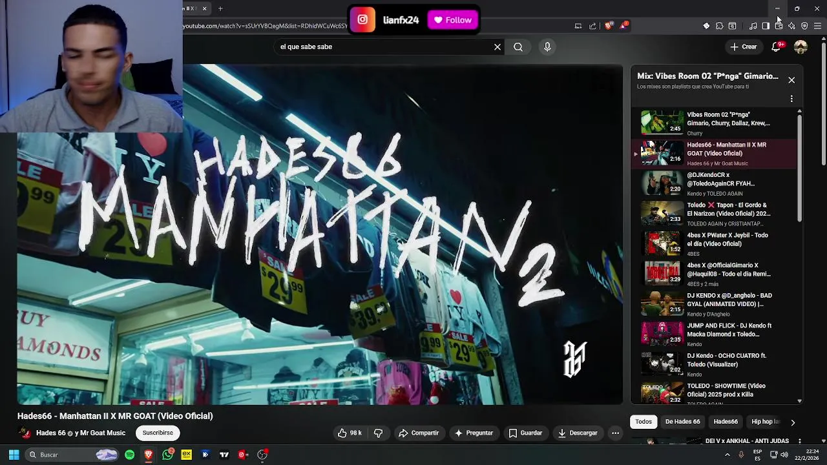Image resolution: width=827 pixels, height=465 pixels.
Task: Play TOLEDO SHOWTIME video item
Action: [x=714, y=393]
